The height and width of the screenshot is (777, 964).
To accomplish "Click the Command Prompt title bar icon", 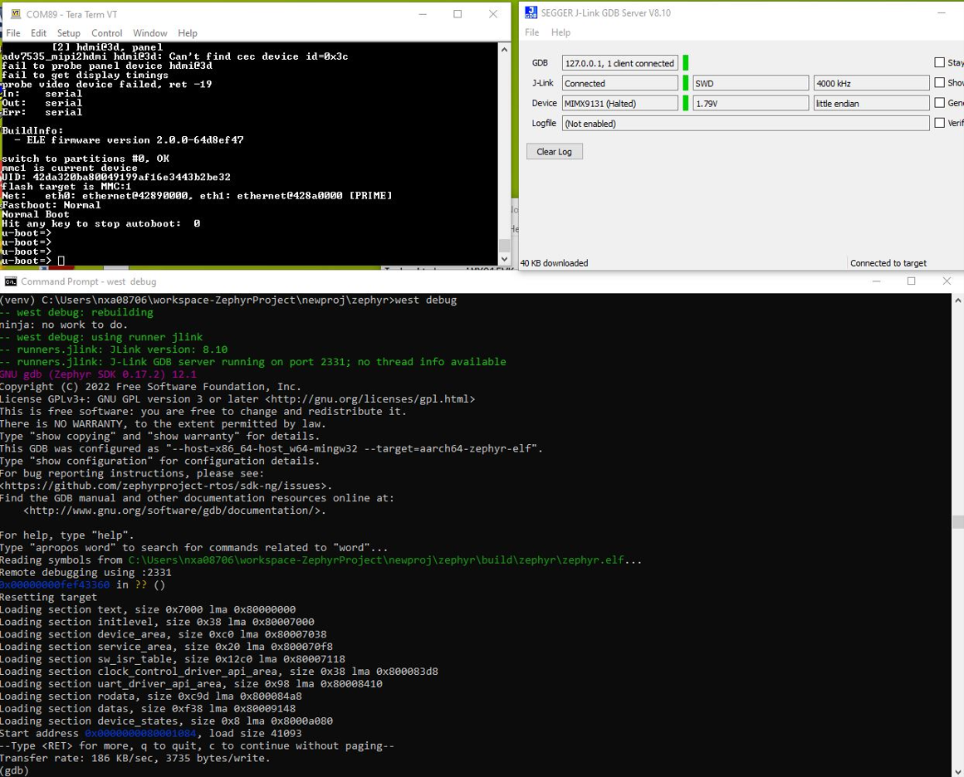I will pyautogui.click(x=11, y=281).
